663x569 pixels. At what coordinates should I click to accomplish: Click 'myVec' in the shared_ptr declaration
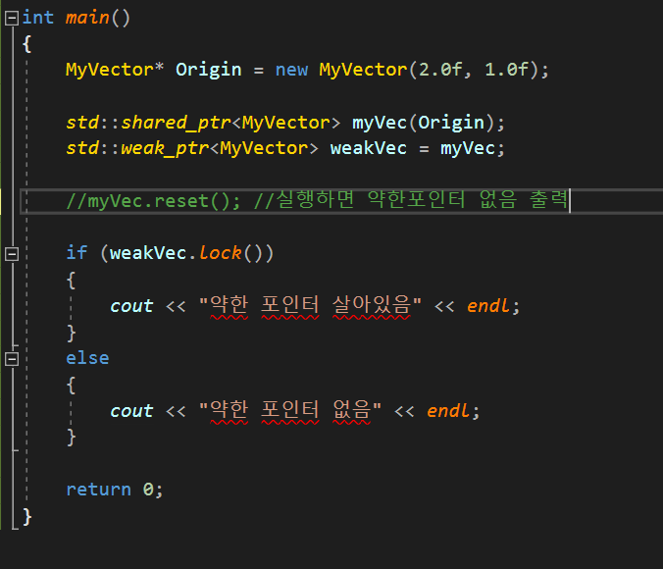click(x=380, y=123)
